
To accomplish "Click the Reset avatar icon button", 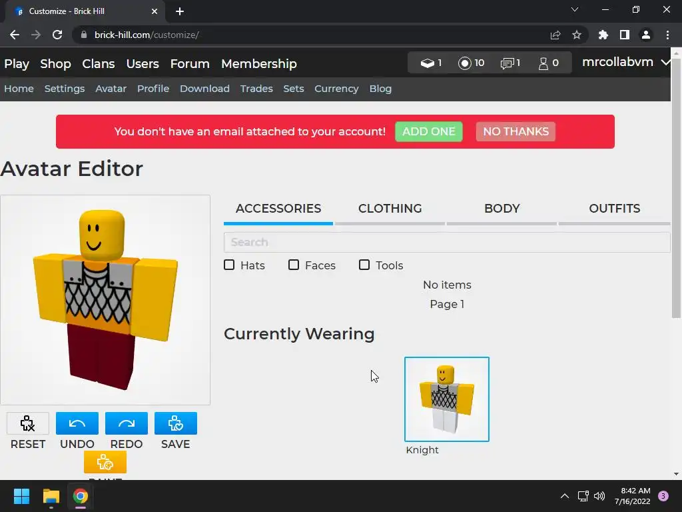I will (28, 423).
